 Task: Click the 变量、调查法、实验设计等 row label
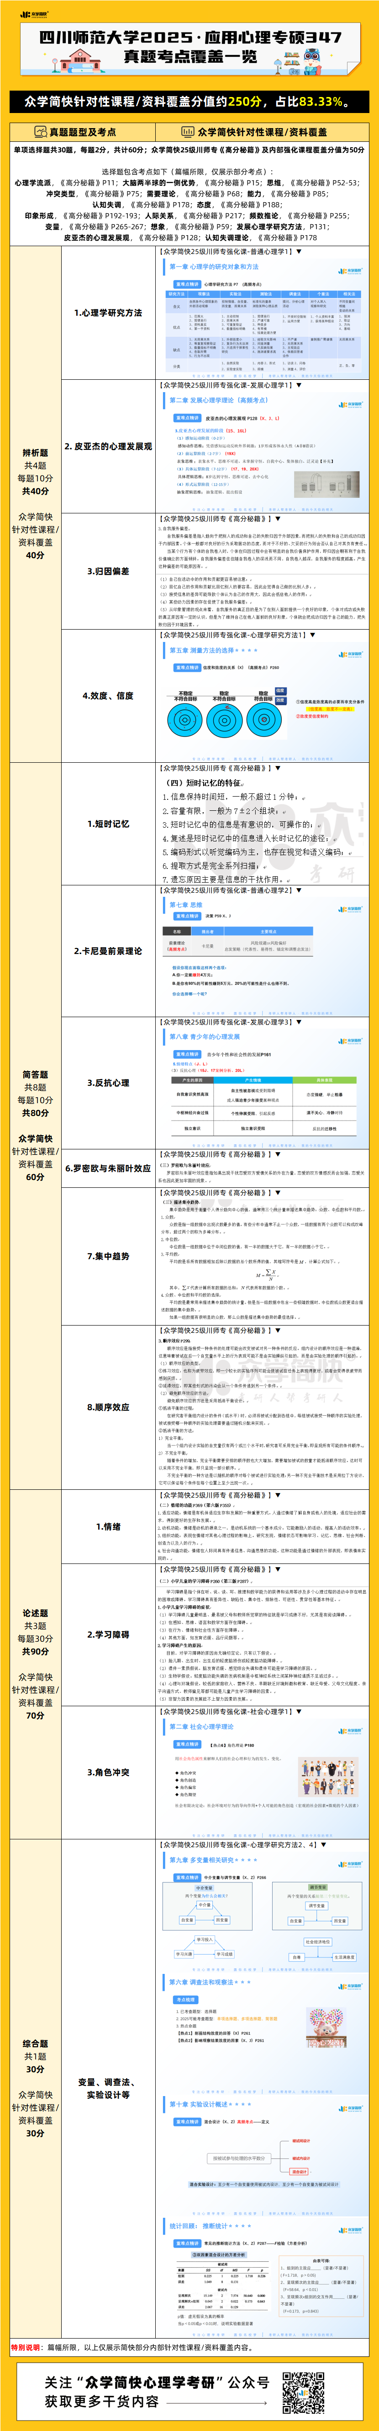108,2087
